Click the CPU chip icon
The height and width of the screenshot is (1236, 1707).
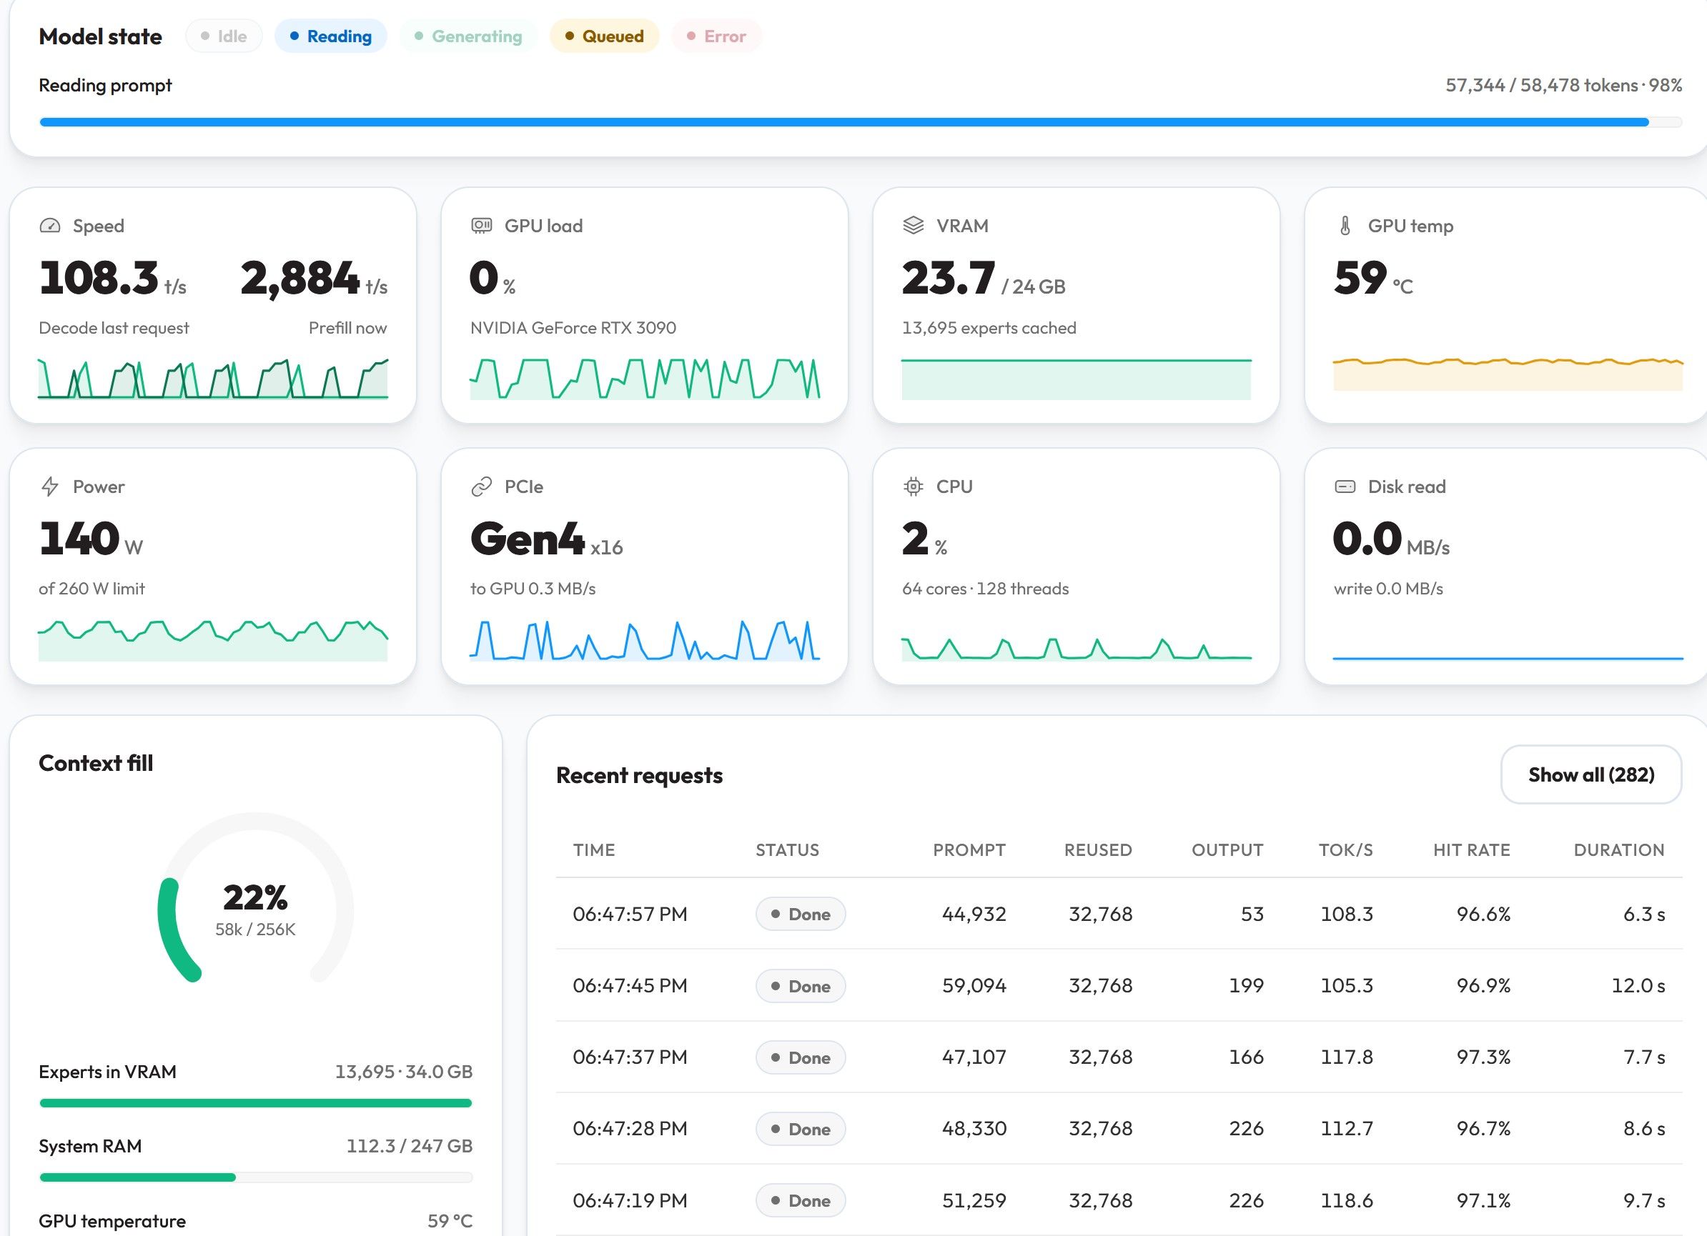click(x=913, y=487)
